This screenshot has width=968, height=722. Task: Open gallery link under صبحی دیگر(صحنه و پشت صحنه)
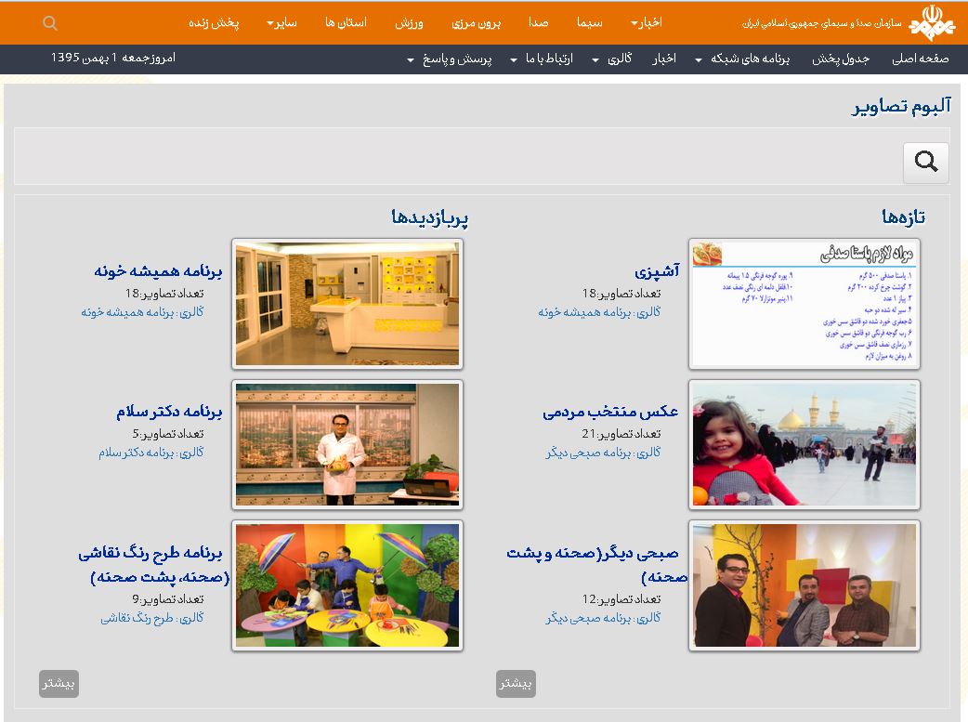(x=603, y=618)
